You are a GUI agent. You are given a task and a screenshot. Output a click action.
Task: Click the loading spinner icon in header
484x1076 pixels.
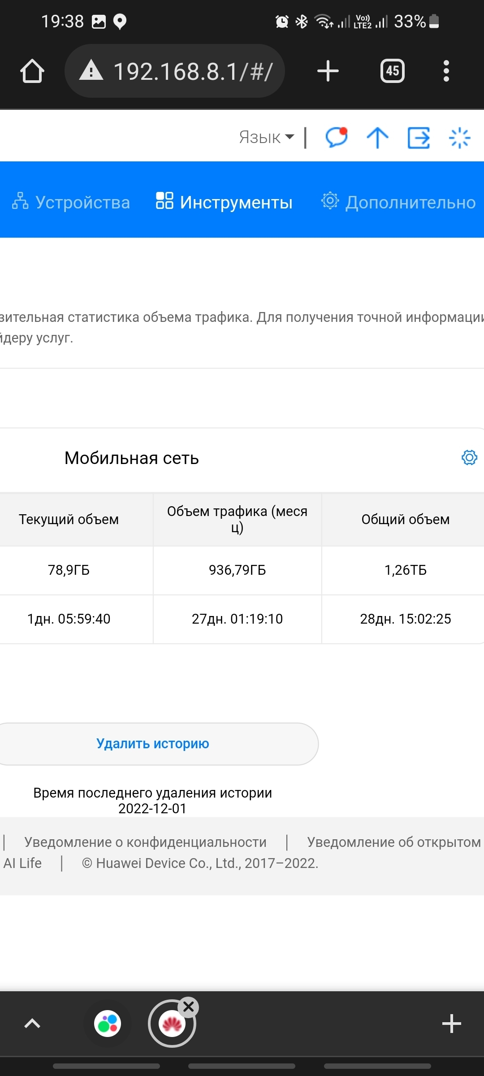pos(459,137)
